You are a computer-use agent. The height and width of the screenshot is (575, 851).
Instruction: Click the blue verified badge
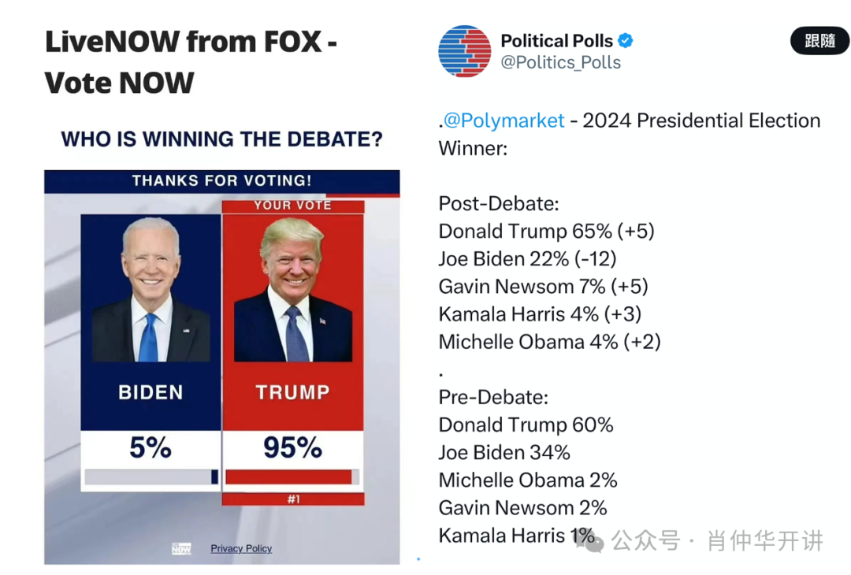coord(626,41)
